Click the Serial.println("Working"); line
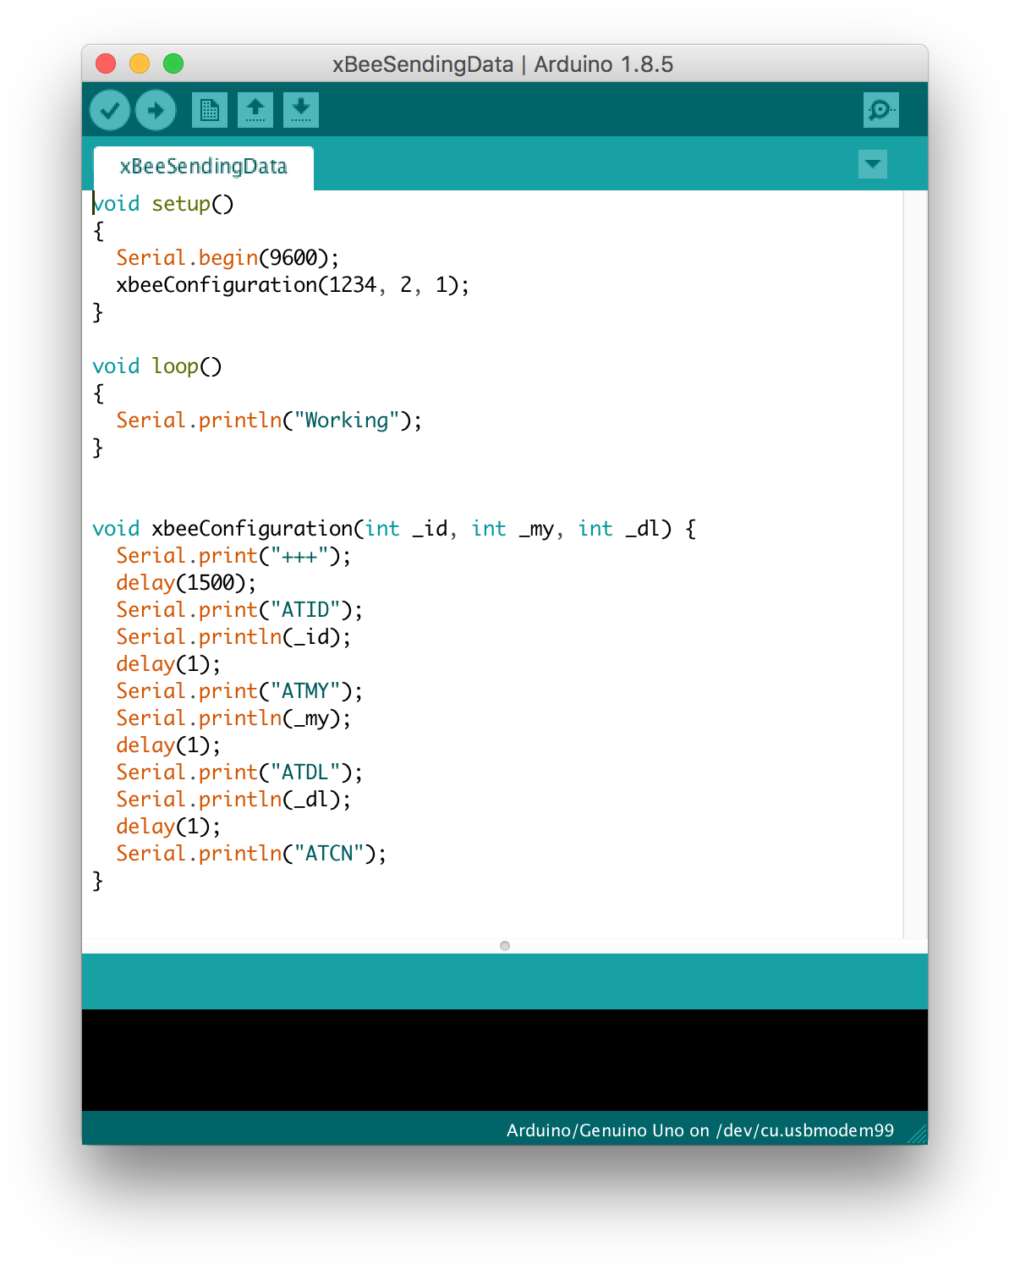This screenshot has height=1270, width=1009. (269, 421)
